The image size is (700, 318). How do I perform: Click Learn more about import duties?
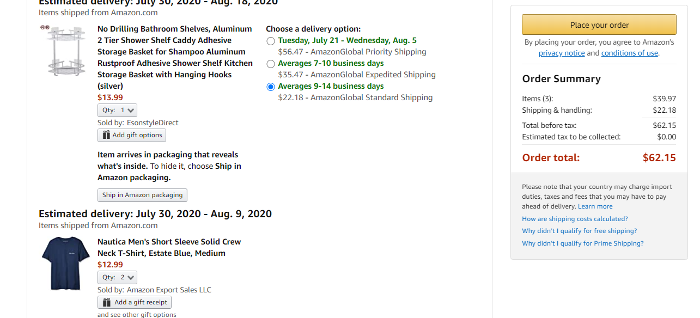click(x=595, y=207)
